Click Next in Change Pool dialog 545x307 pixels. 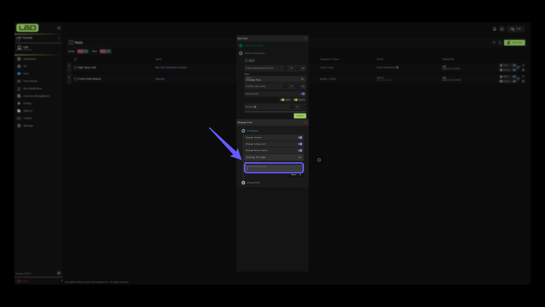point(296,175)
